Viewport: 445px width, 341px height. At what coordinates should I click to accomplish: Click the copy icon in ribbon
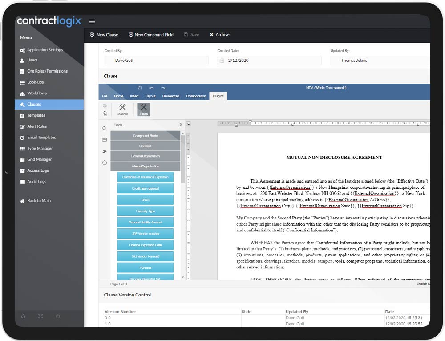[105, 106]
